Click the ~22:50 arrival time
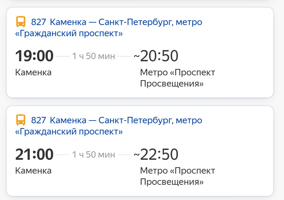The width and height of the screenshot is (284, 200). 156,154
